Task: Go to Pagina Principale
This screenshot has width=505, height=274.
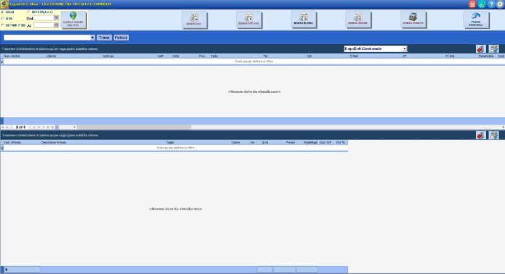Action: 476,20
